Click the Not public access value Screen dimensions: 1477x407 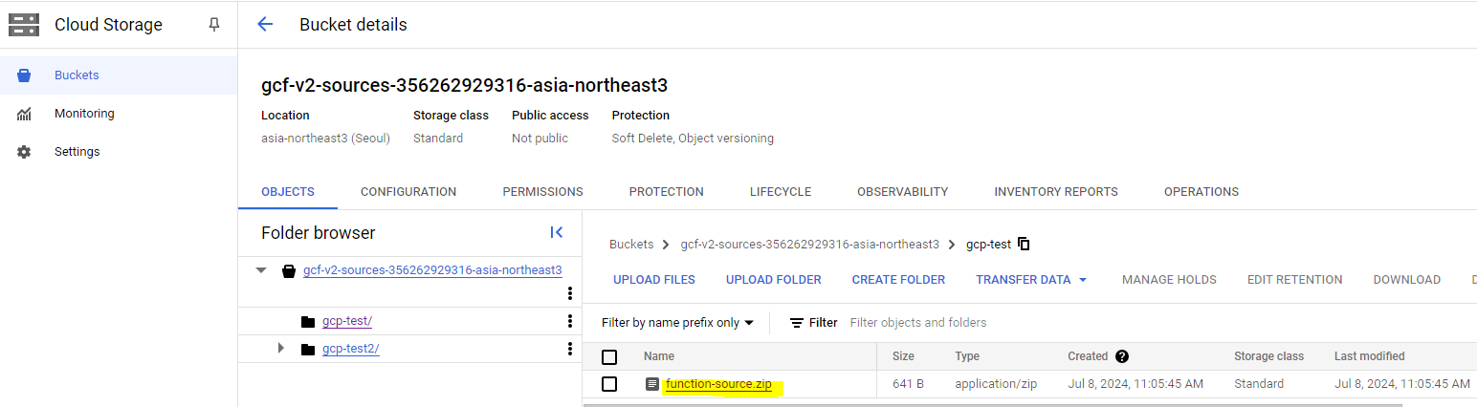click(x=540, y=139)
